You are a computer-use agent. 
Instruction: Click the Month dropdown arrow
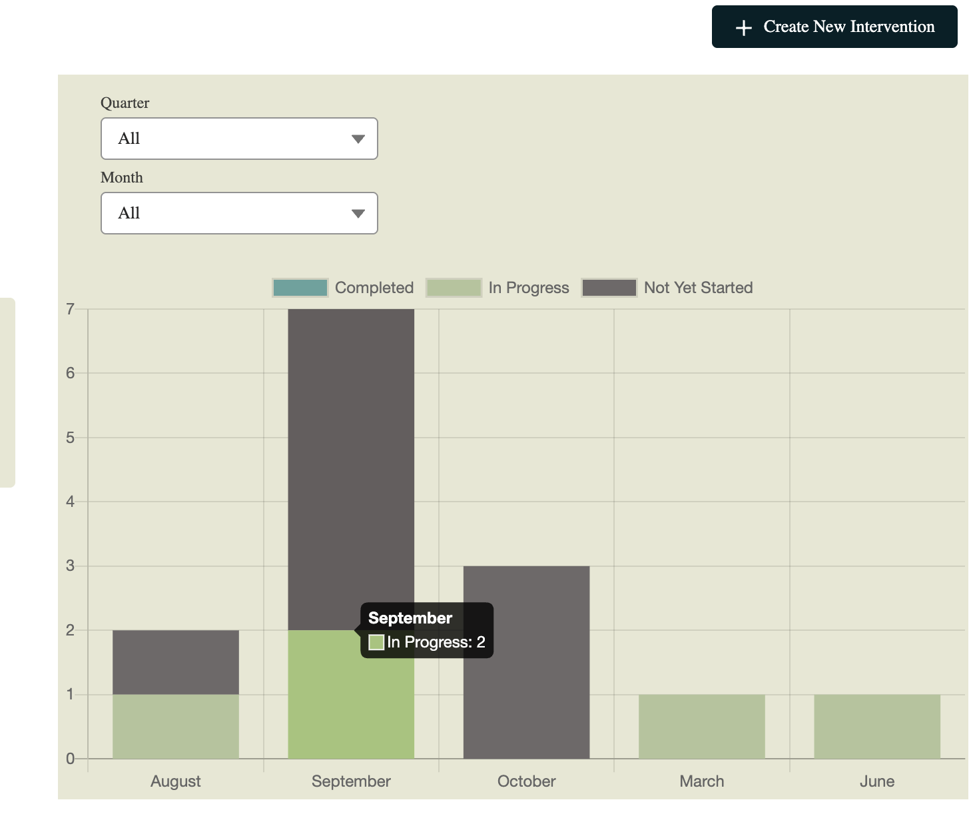(358, 214)
